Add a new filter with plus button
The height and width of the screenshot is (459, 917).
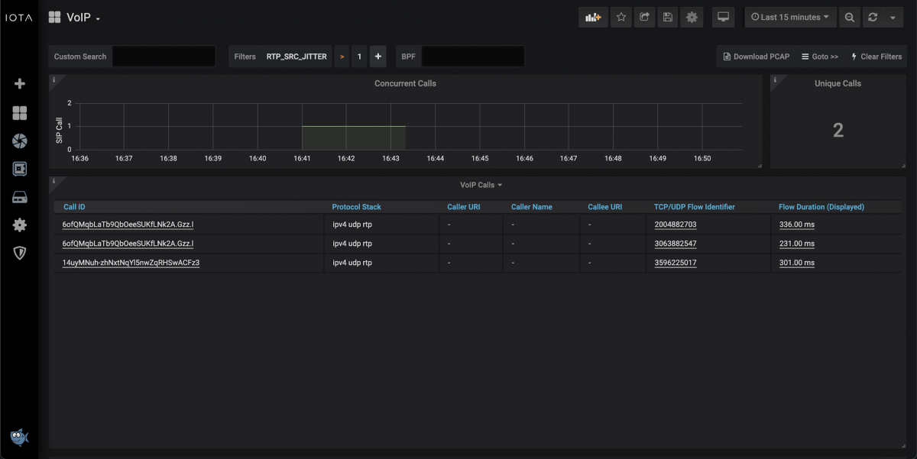pos(378,57)
